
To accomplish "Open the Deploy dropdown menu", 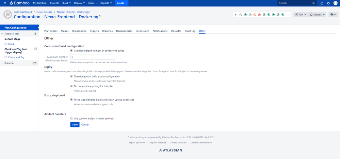I will 79,3.
